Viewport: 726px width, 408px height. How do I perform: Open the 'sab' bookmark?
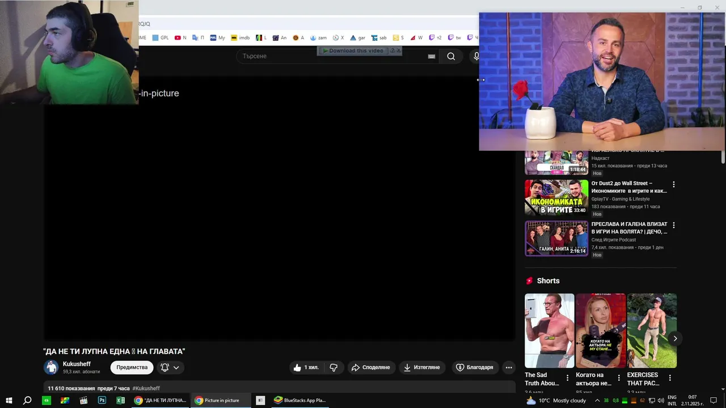(x=379, y=38)
